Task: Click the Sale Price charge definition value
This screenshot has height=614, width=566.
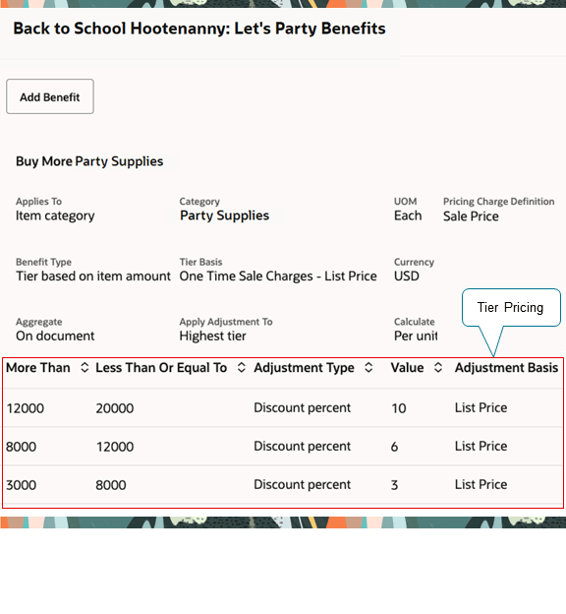Action: point(471,216)
